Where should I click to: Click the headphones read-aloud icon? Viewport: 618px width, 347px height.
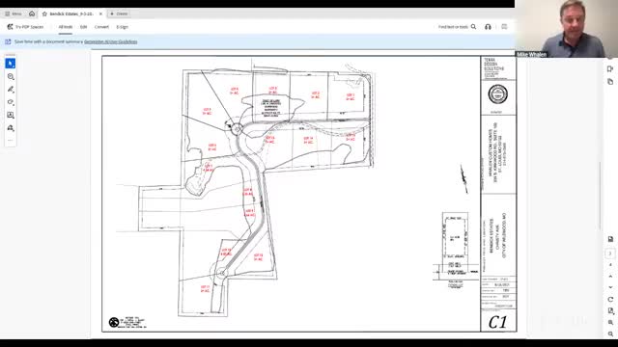tap(488, 27)
